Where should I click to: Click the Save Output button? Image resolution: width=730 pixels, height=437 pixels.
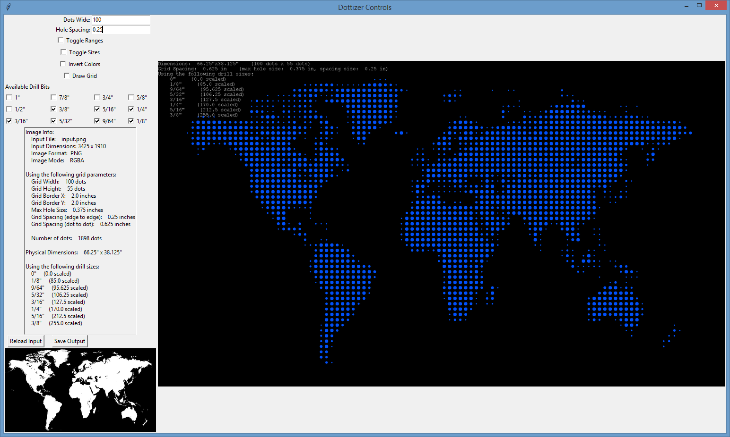70,341
